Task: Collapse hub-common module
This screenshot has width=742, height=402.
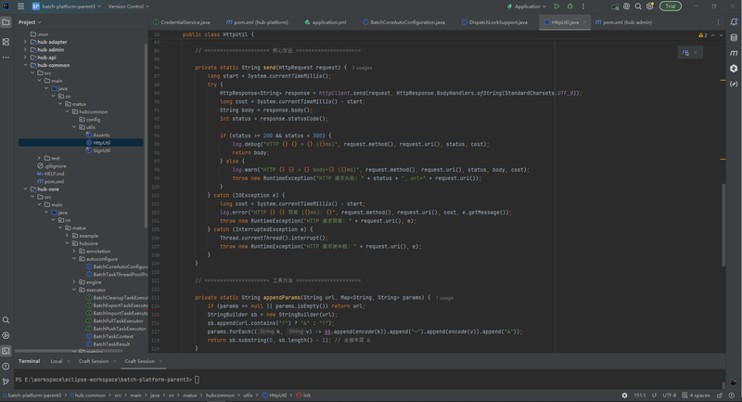Action: point(25,65)
